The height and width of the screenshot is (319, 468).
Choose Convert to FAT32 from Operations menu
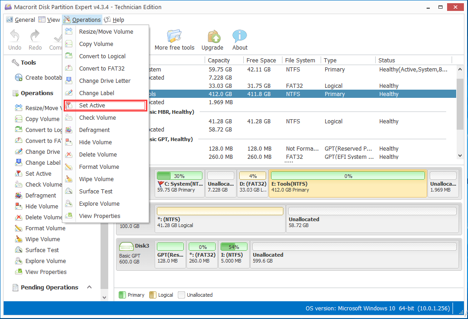(106, 68)
